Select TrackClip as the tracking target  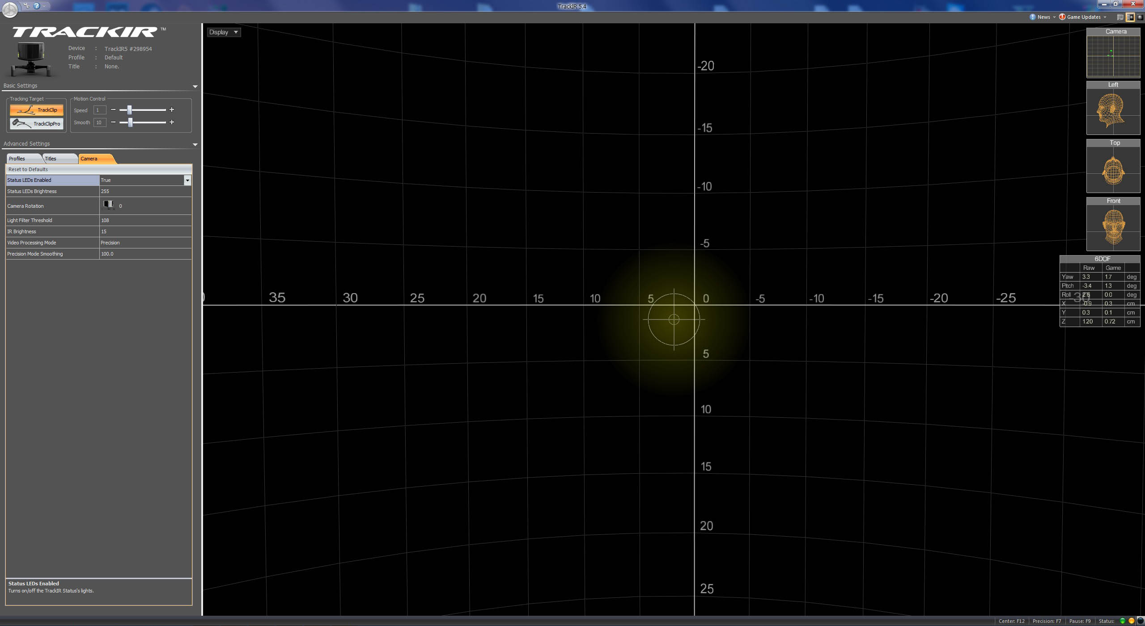coord(37,110)
